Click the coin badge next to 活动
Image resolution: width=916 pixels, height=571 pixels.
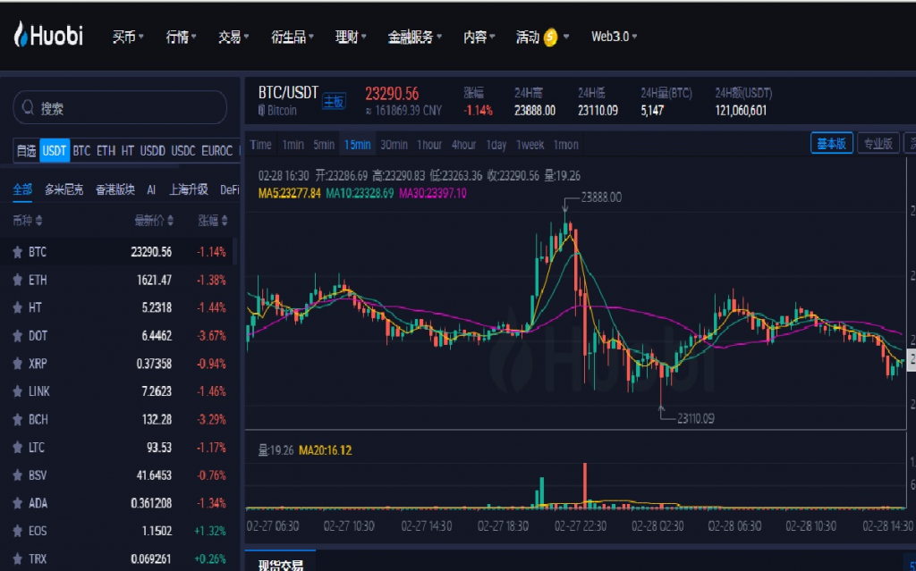coord(551,38)
